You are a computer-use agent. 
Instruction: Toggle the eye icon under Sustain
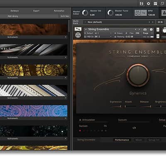134,128
